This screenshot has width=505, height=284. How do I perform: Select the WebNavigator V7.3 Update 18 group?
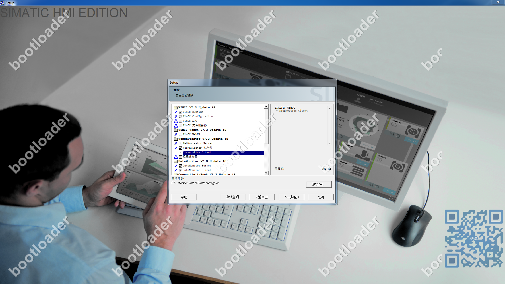pos(203,139)
